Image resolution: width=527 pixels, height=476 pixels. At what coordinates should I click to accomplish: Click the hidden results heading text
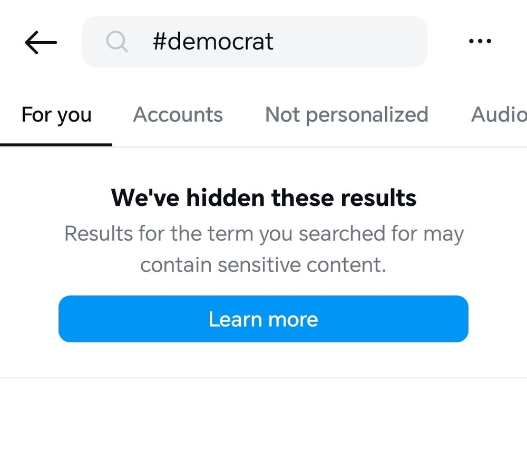pos(263,198)
